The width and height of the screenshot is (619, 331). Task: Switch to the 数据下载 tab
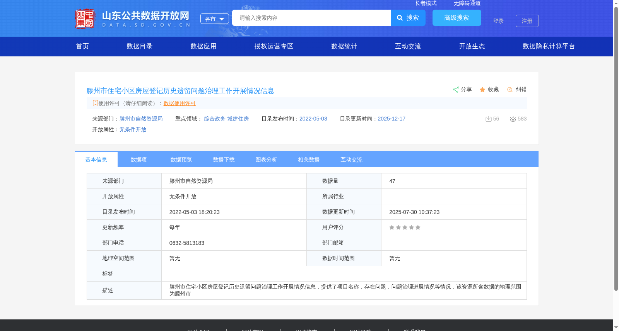coord(224,160)
